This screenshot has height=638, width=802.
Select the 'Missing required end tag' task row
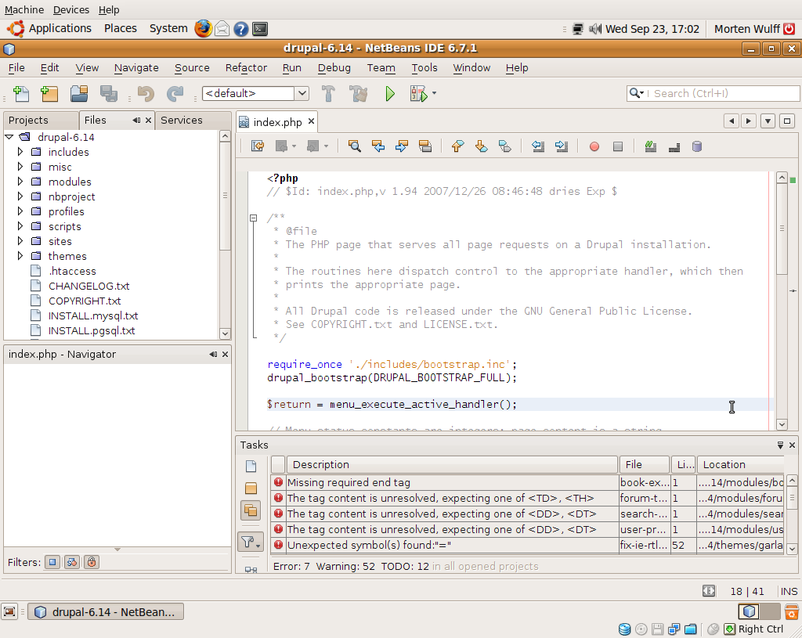click(x=527, y=482)
